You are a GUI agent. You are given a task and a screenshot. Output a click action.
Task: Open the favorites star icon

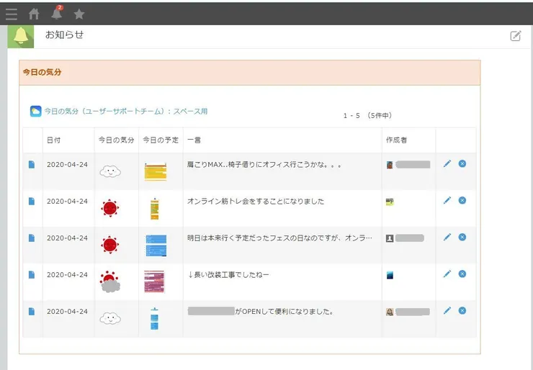pos(79,14)
